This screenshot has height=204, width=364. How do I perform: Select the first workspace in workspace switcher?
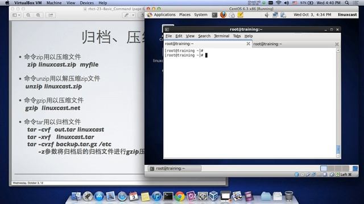pyautogui.click(x=324, y=168)
